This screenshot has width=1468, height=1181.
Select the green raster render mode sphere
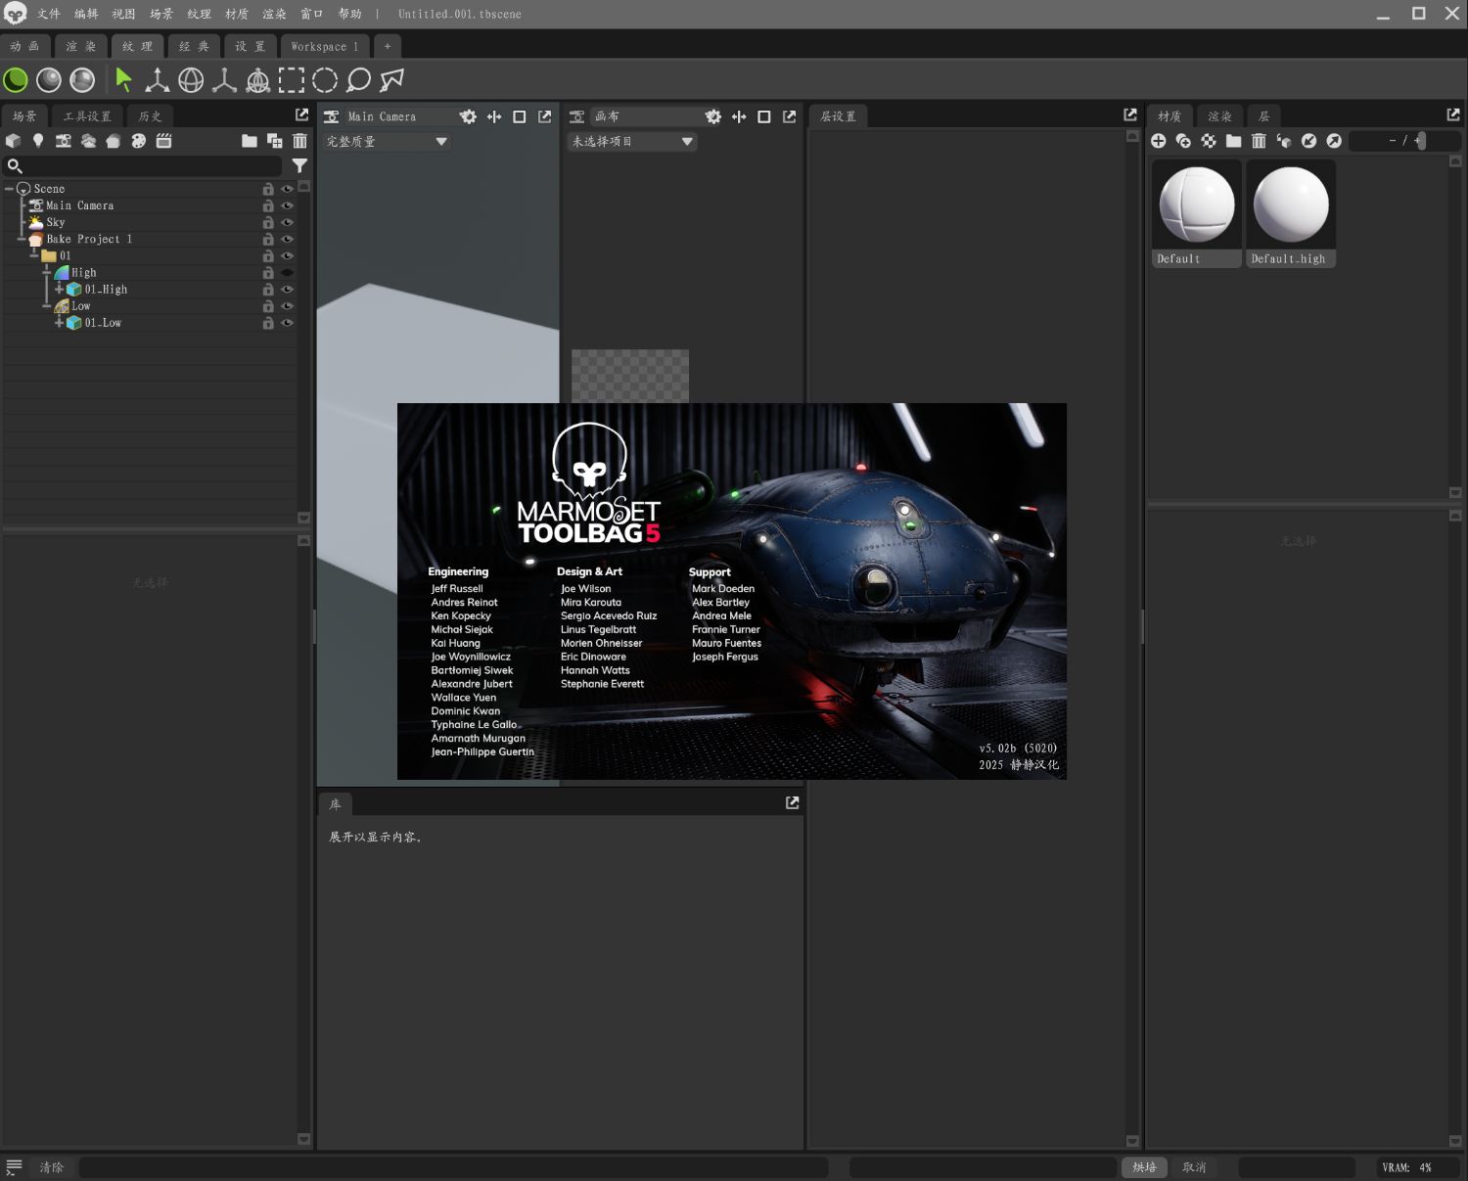(x=16, y=80)
